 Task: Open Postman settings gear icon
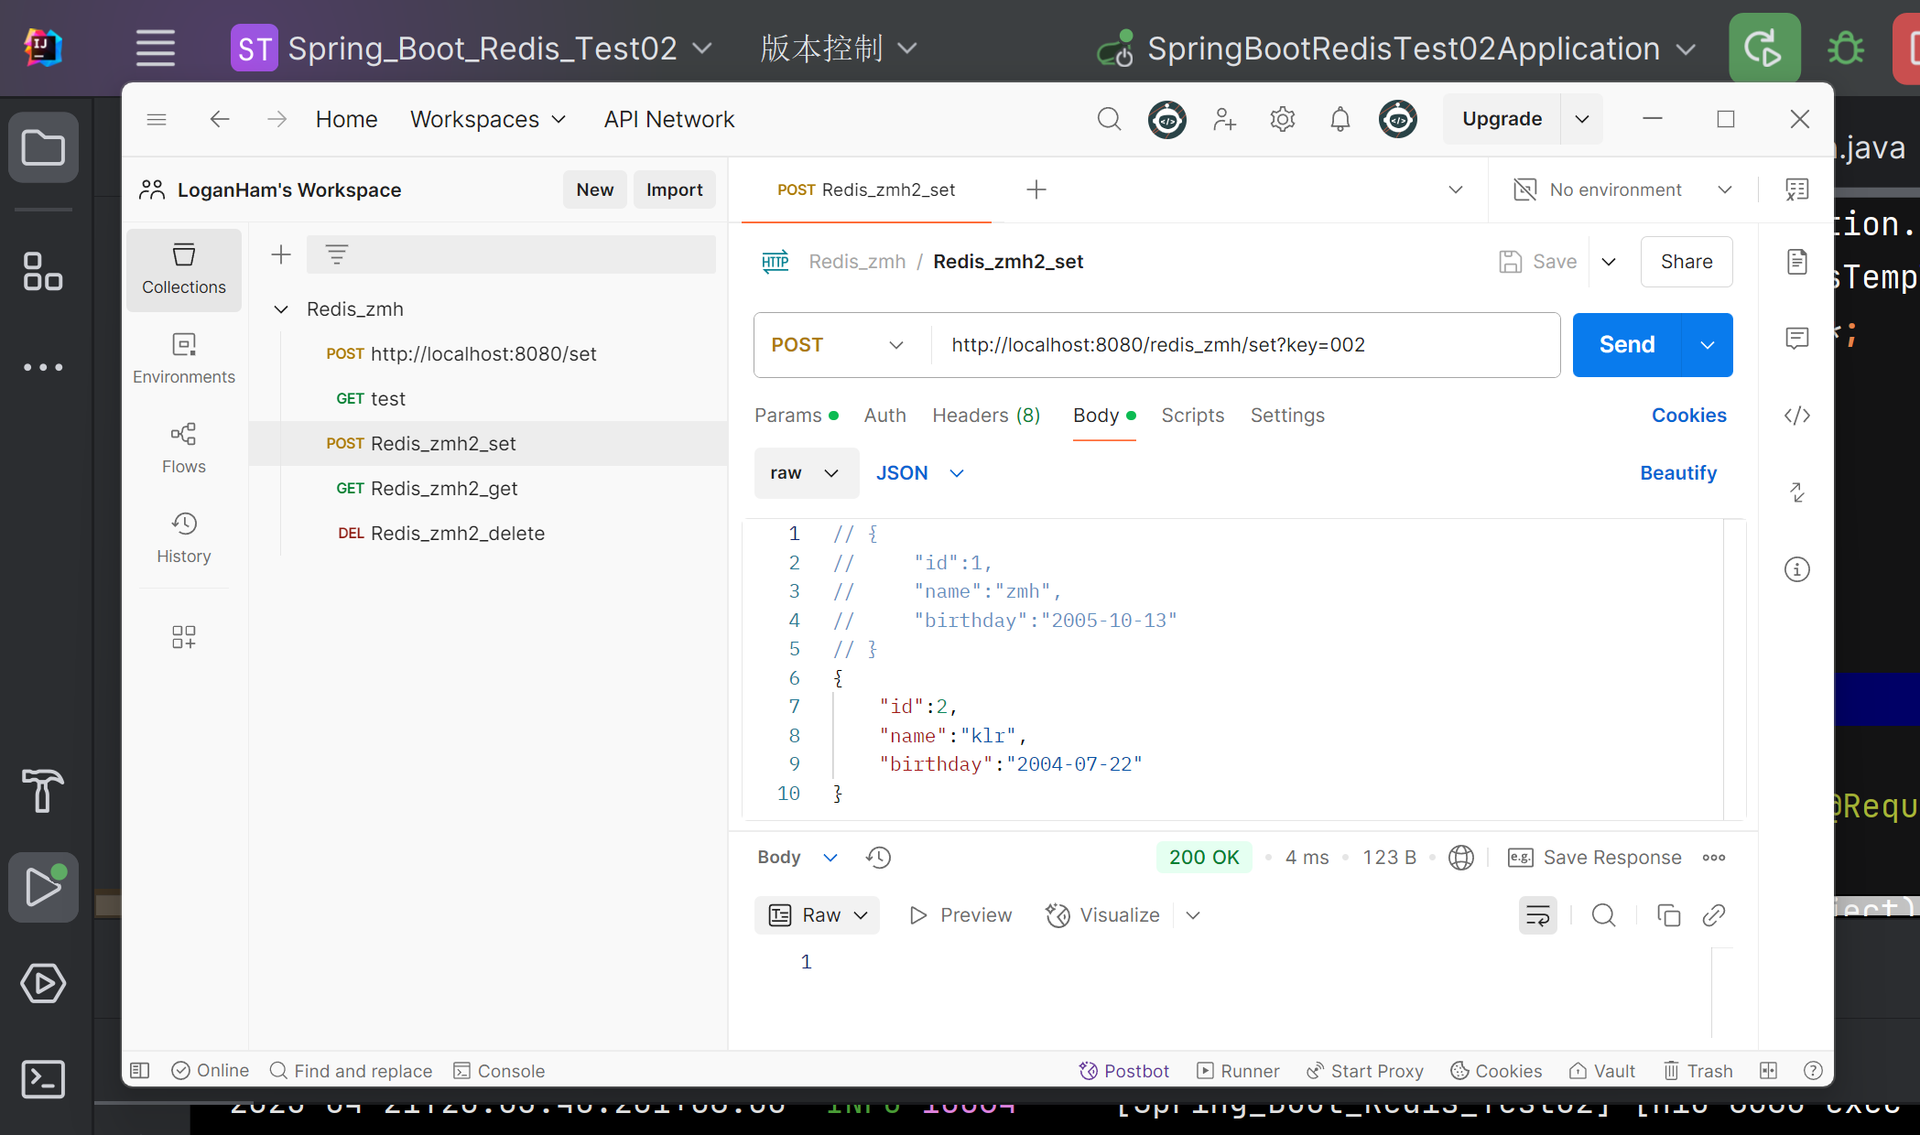1282,119
